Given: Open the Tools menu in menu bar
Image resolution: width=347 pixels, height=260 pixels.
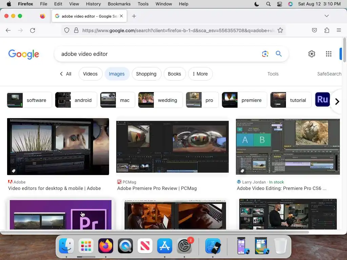Looking at the screenshot, I should (143, 4).
